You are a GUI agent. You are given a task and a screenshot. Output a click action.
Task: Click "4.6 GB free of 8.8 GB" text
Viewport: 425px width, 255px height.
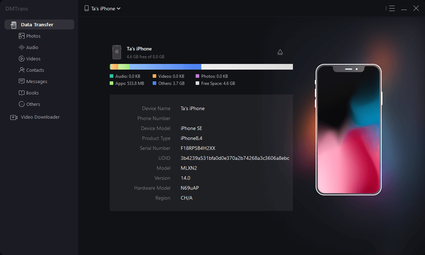pos(145,56)
